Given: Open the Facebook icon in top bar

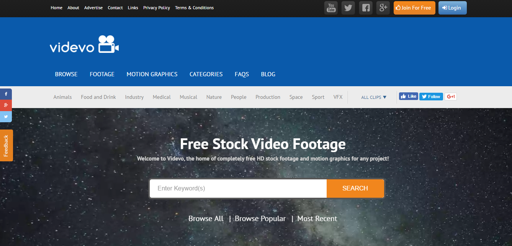Looking at the screenshot, I should pos(366,8).
